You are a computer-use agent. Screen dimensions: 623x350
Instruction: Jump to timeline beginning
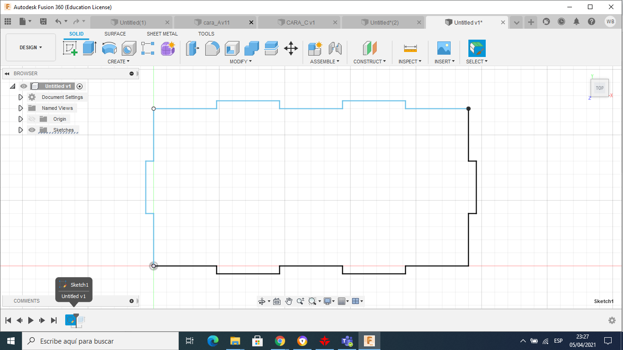click(8, 320)
